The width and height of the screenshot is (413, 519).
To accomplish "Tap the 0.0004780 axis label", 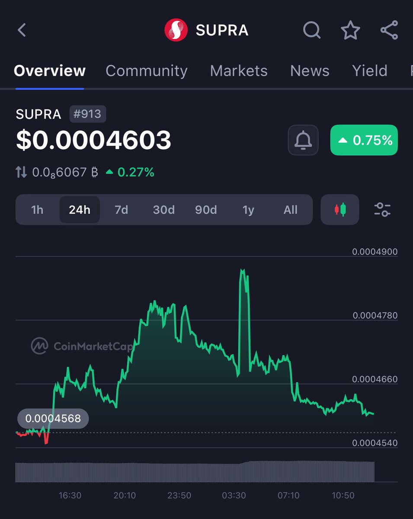I will [x=375, y=316].
